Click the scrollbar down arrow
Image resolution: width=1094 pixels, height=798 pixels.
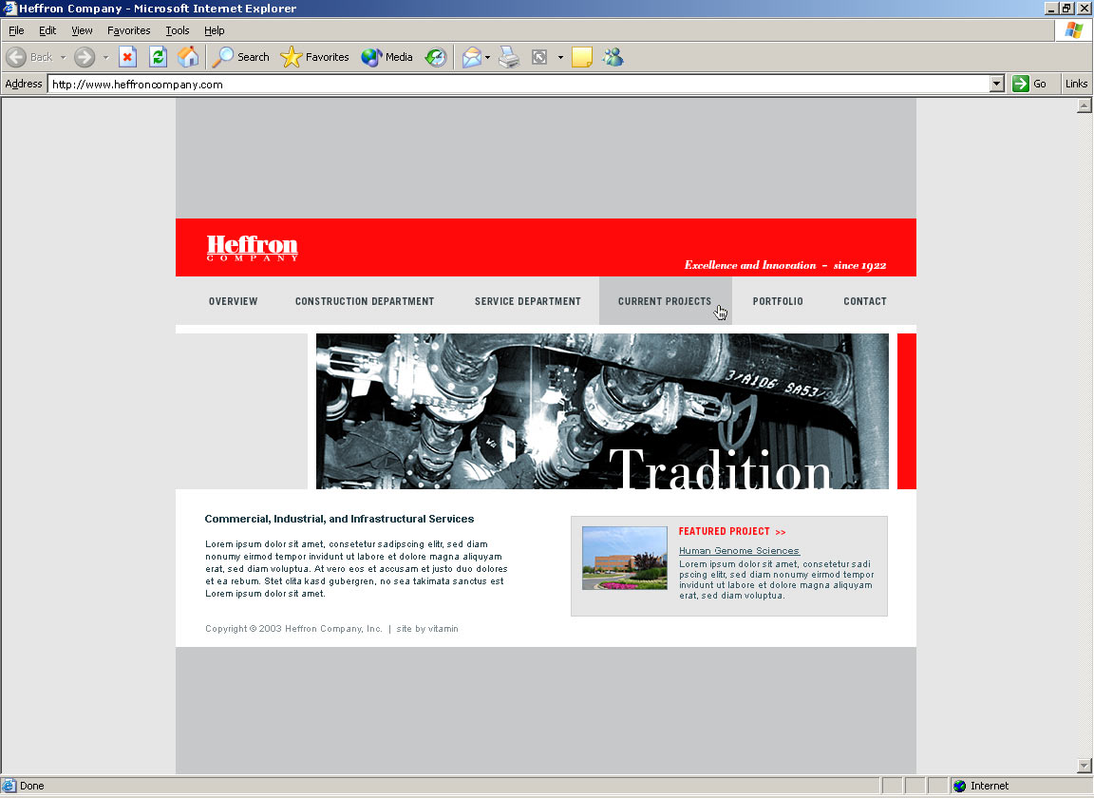click(1085, 766)
